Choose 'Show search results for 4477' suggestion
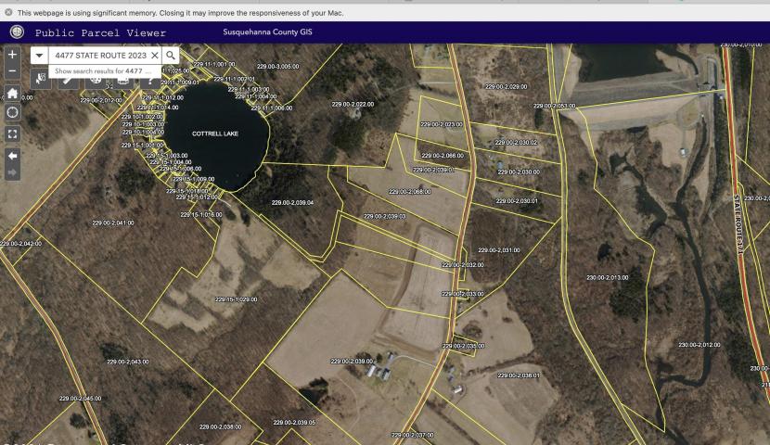770x445 pixels. (104, 71)
